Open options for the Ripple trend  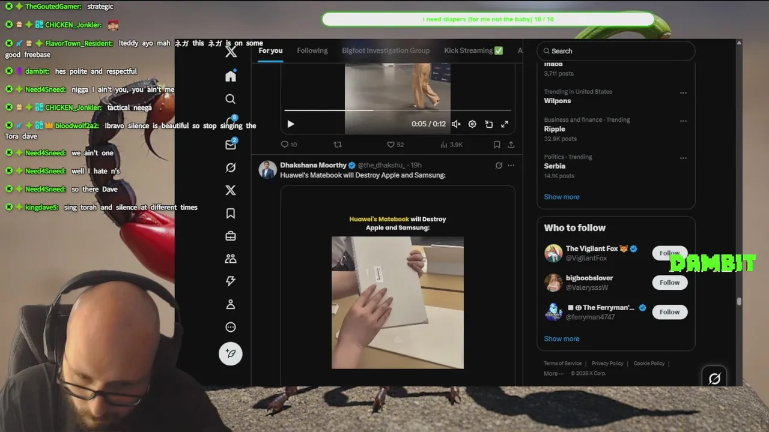coord(683,121)
